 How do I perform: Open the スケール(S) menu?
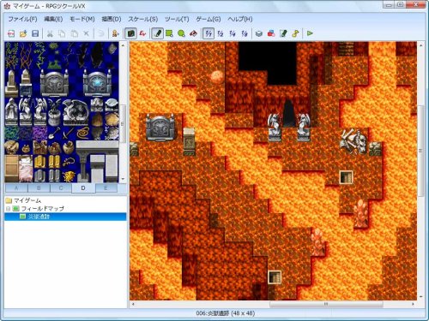click(142, 19)
